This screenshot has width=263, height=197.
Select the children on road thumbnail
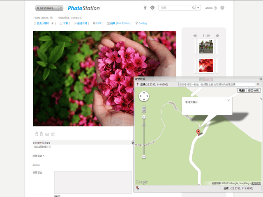(x=206, y=47)
